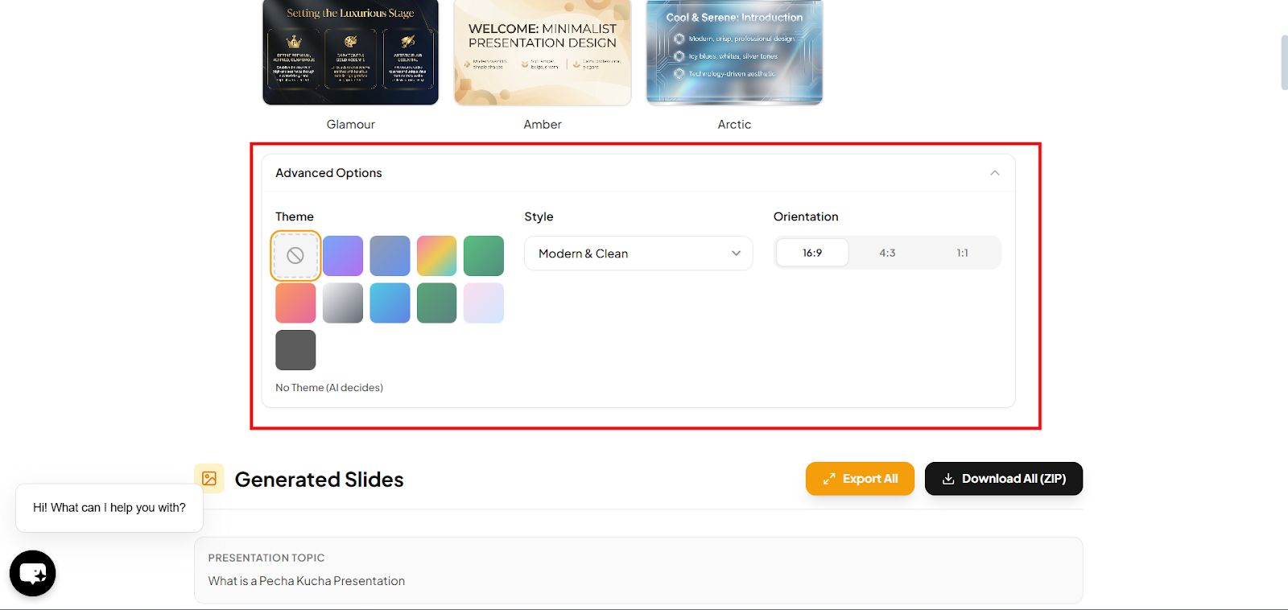Click the Generated Slides image icon

[209, 479]
